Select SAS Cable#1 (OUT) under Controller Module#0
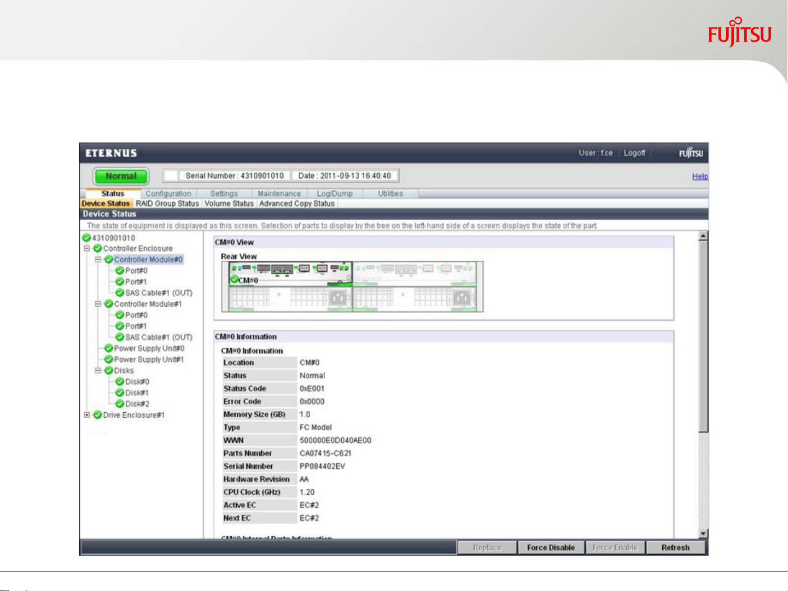This screenshot has width=788, height=591. click(x=159, y=293)
